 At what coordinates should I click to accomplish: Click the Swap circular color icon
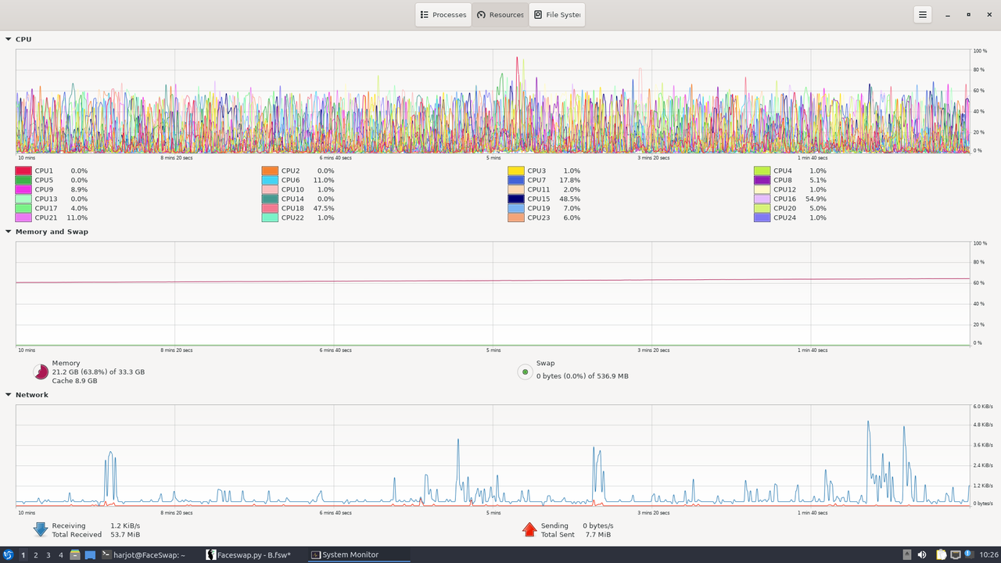click(525, 371)
